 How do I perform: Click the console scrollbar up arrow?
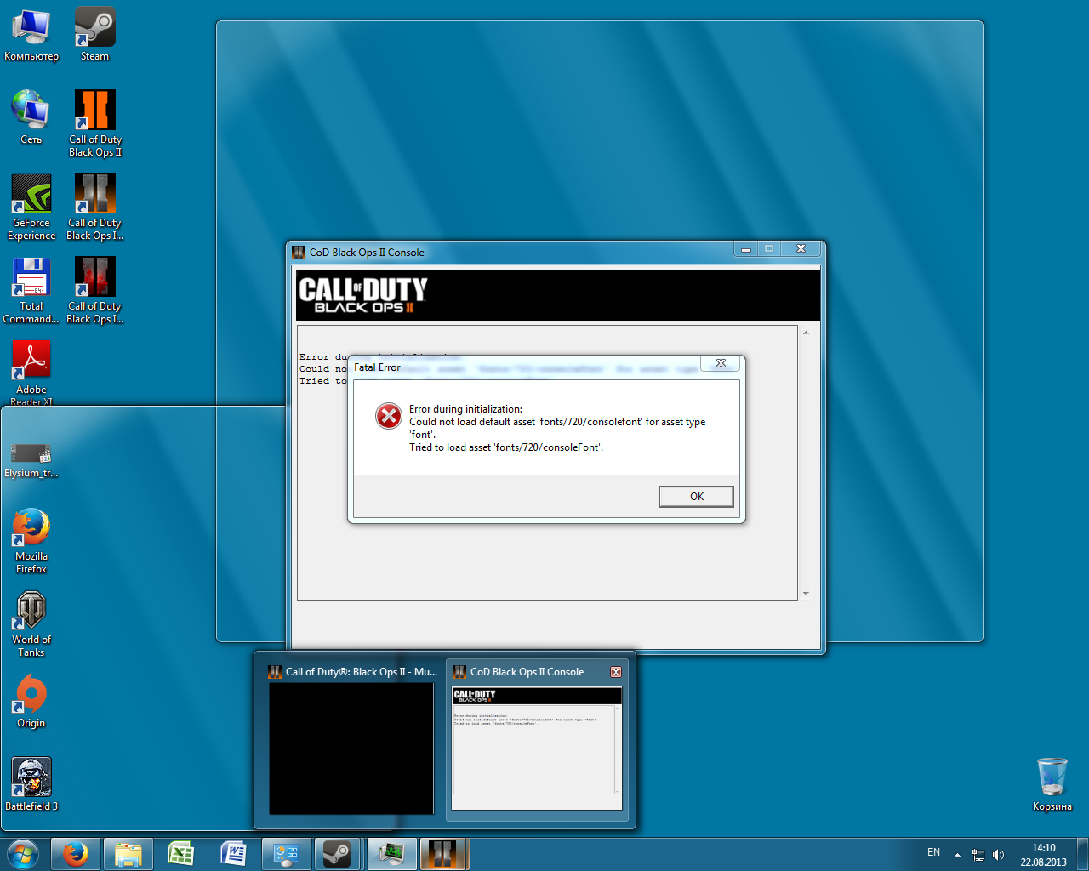[806, 333]
